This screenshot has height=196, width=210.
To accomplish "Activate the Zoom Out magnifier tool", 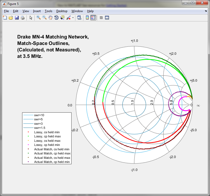I will point(45,18).
